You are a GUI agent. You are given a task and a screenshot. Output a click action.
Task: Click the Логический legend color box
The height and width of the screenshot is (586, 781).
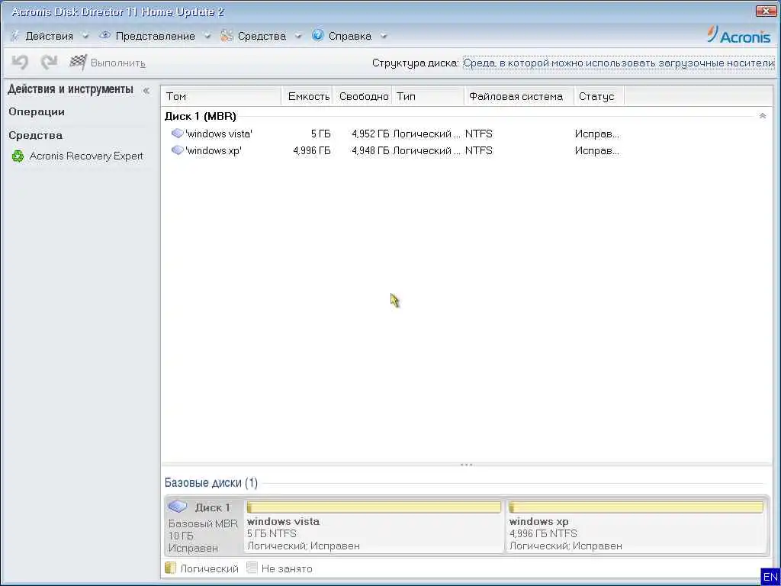coord(170,568)
